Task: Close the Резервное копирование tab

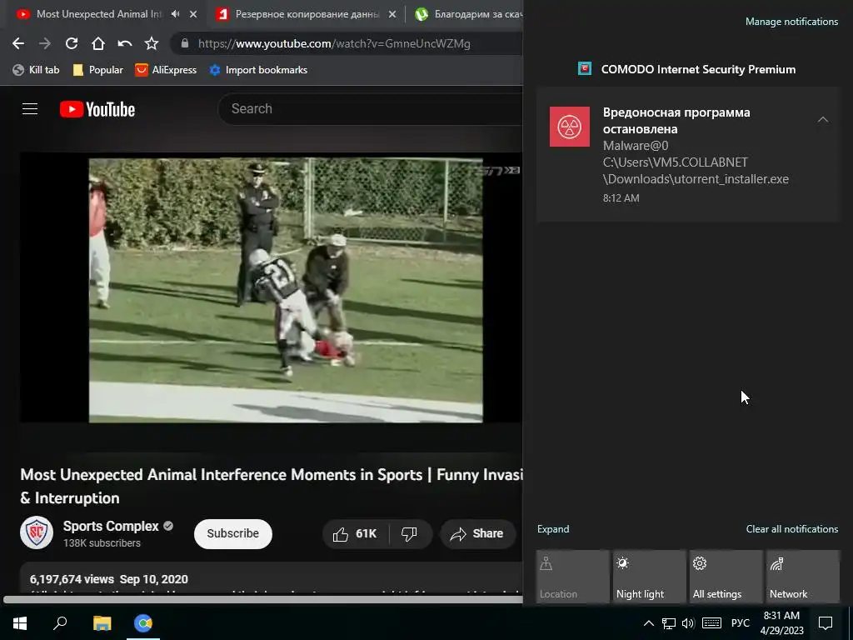Action: pos(392,14)
